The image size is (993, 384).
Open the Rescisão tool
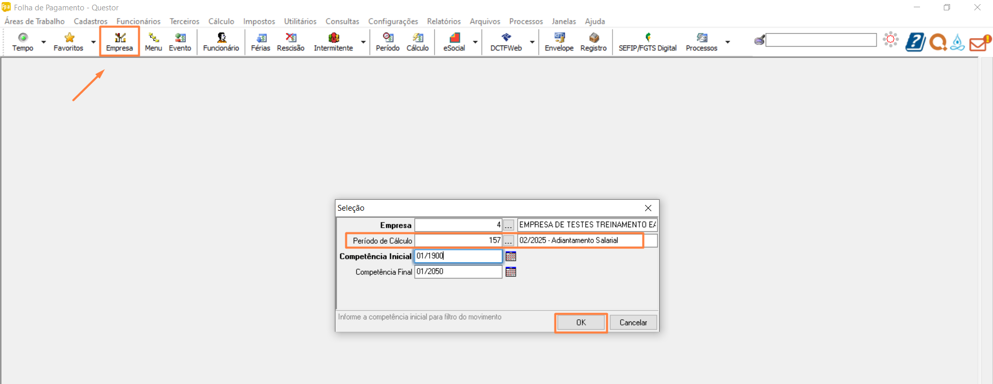point(290,41)
